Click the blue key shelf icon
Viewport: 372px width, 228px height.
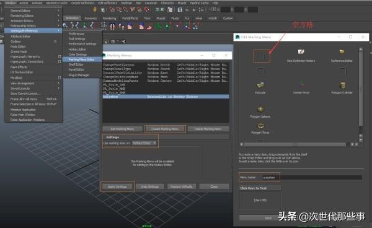[65, 25]
